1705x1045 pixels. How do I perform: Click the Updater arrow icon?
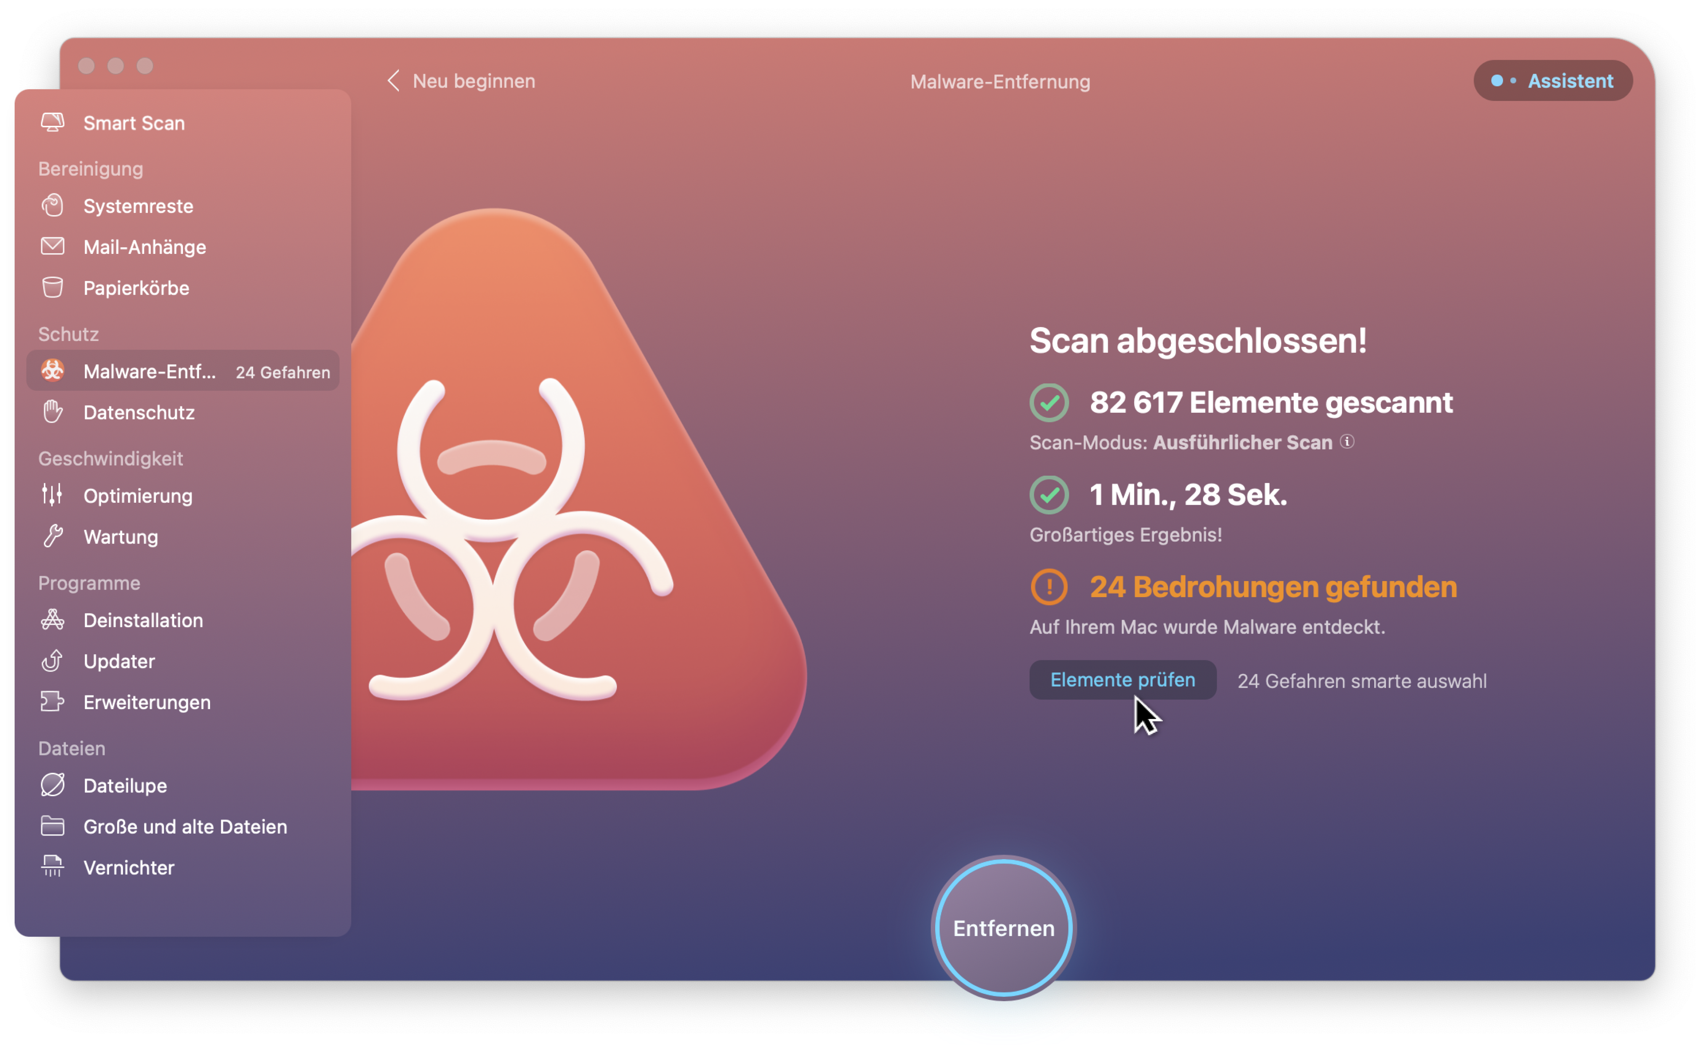[x=53, y=661]
